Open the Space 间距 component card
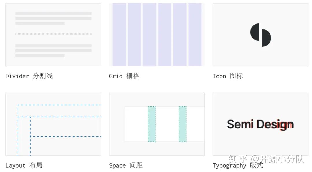The image size is (312, 172). point(157,124)
